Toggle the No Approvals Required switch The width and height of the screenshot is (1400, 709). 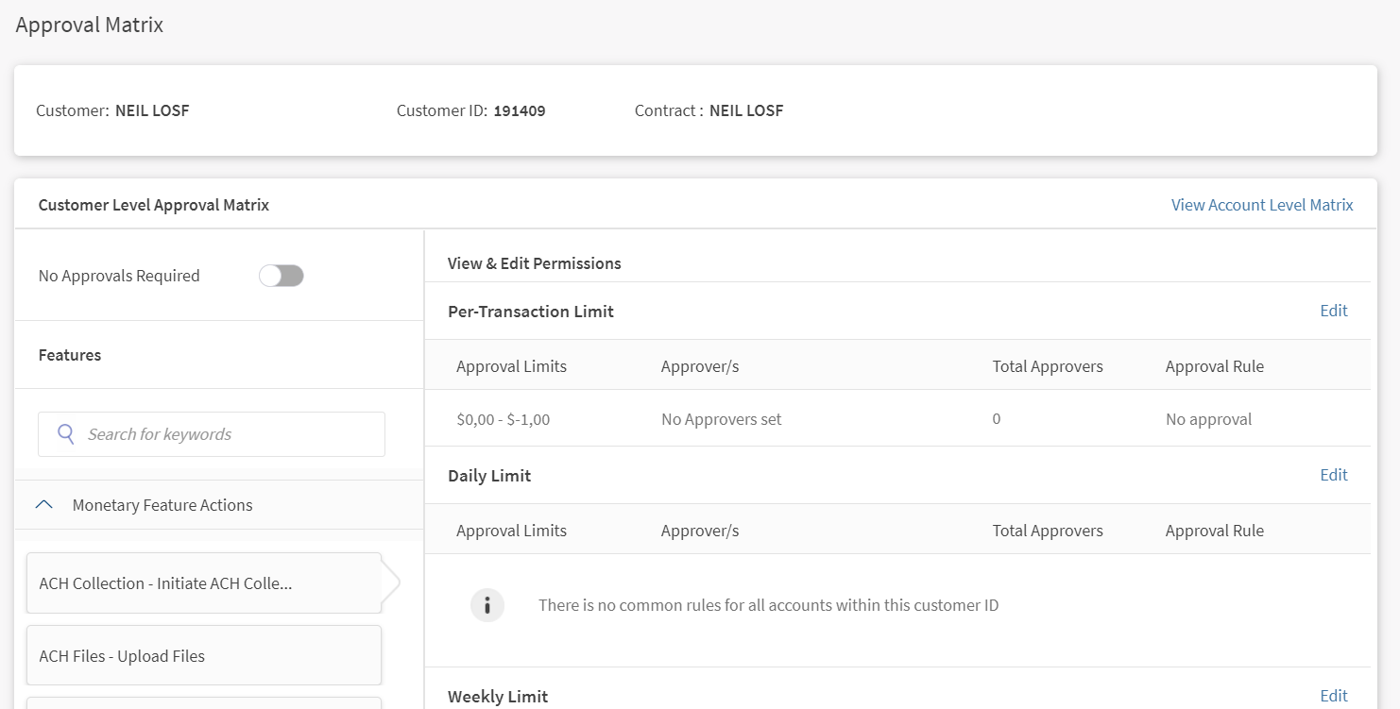pyautogui.click(x=282, y=276)
